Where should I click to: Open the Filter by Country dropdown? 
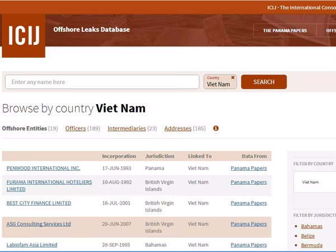click(315, 182)
